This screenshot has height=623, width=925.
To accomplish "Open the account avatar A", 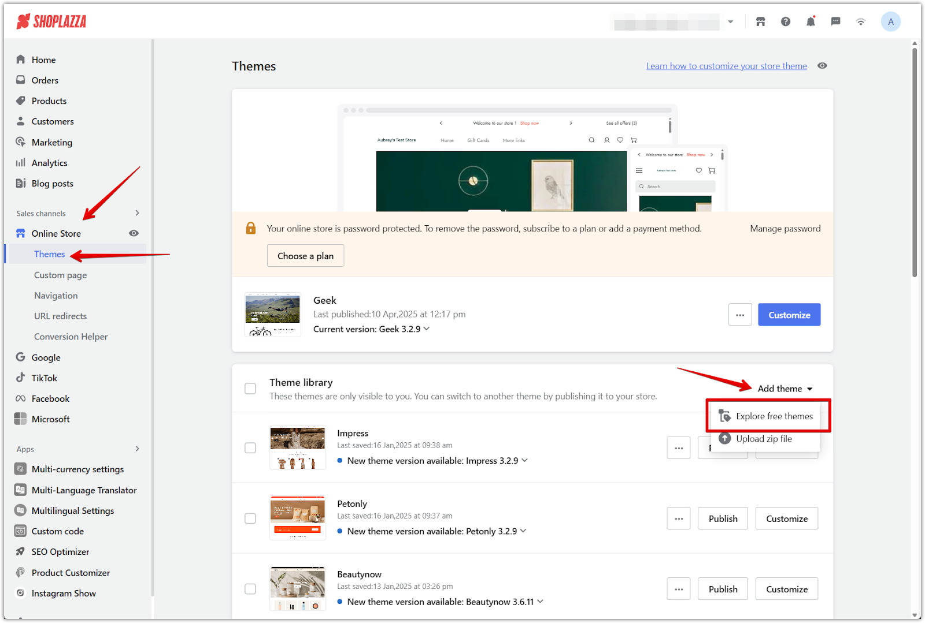I will click(890, 22).
